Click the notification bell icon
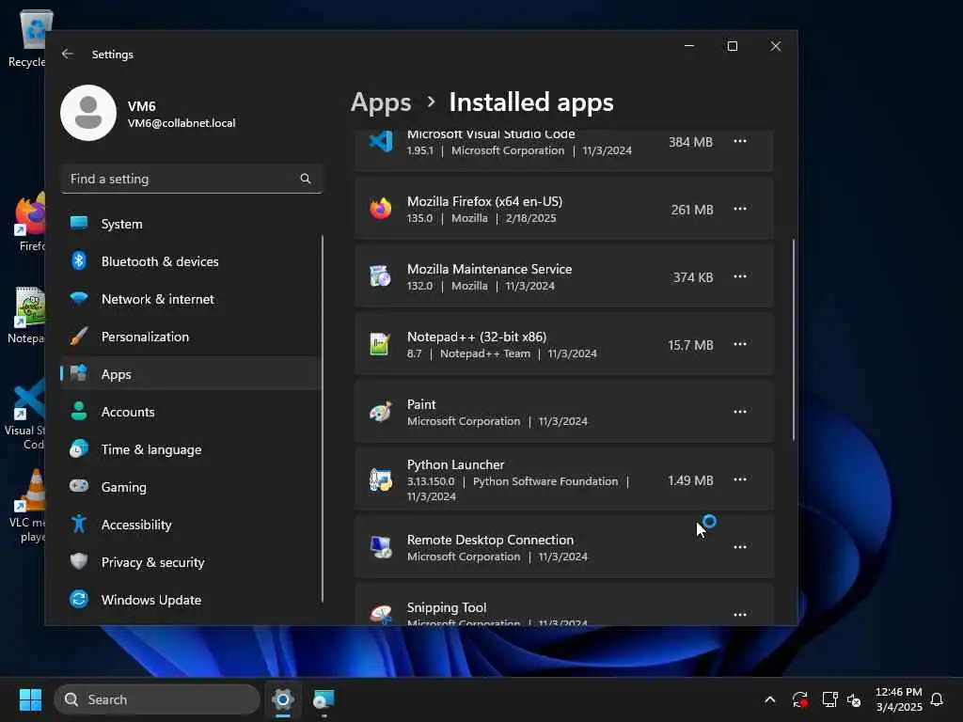Viewport: 963px width, 722px height. pos(937,699)
